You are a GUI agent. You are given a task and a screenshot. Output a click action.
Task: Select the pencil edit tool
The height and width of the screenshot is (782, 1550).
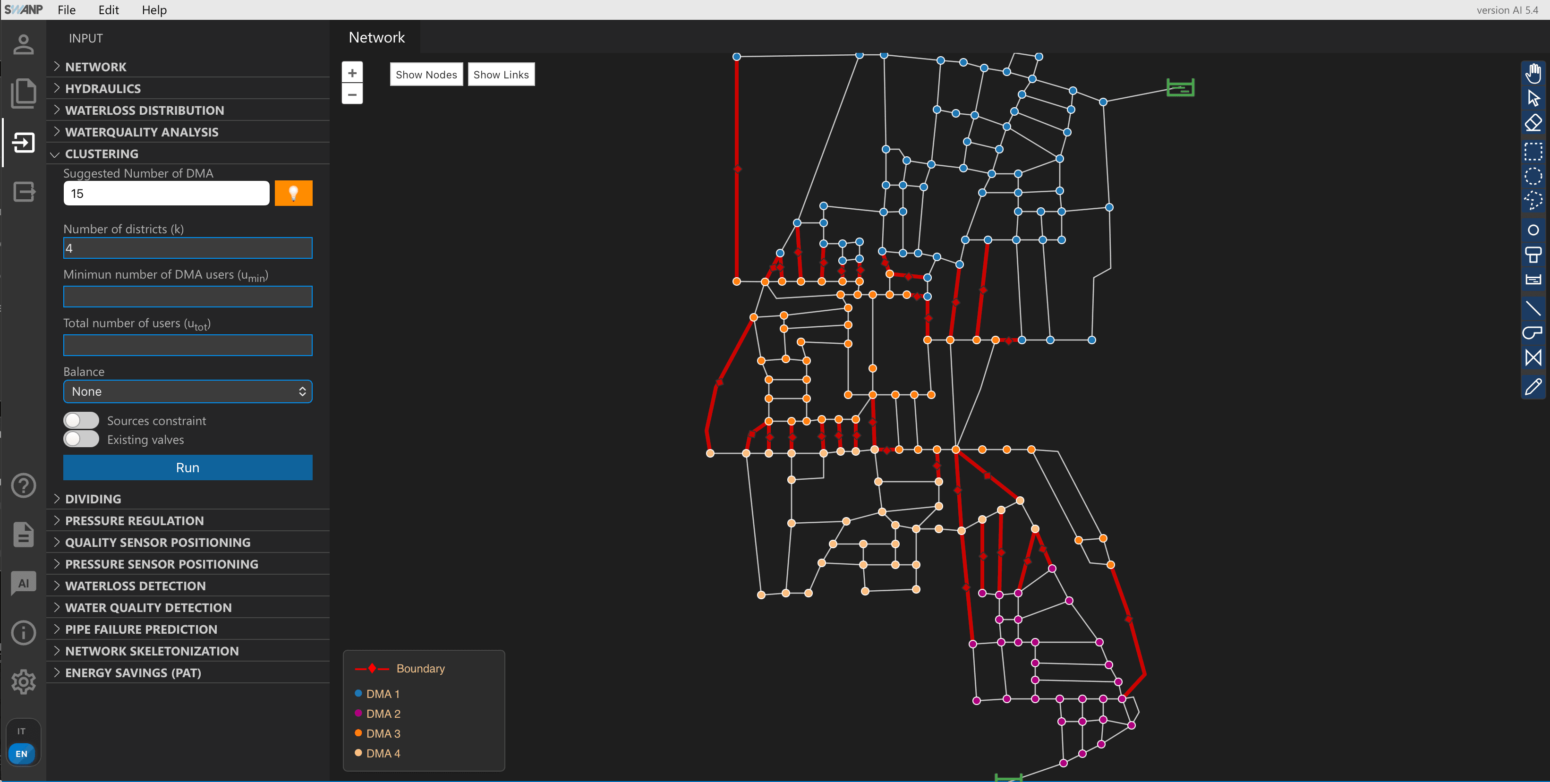point(1533,387)
